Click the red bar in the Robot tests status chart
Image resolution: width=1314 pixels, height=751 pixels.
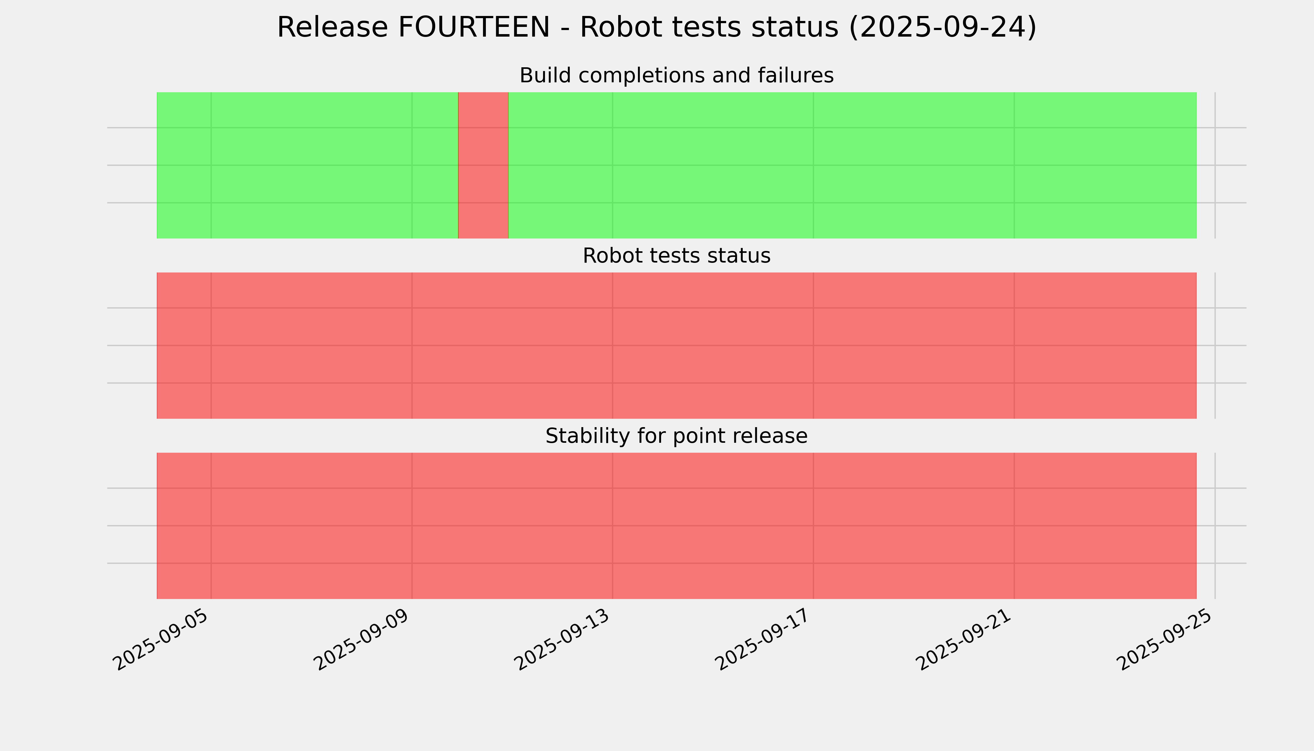(676, 345)
